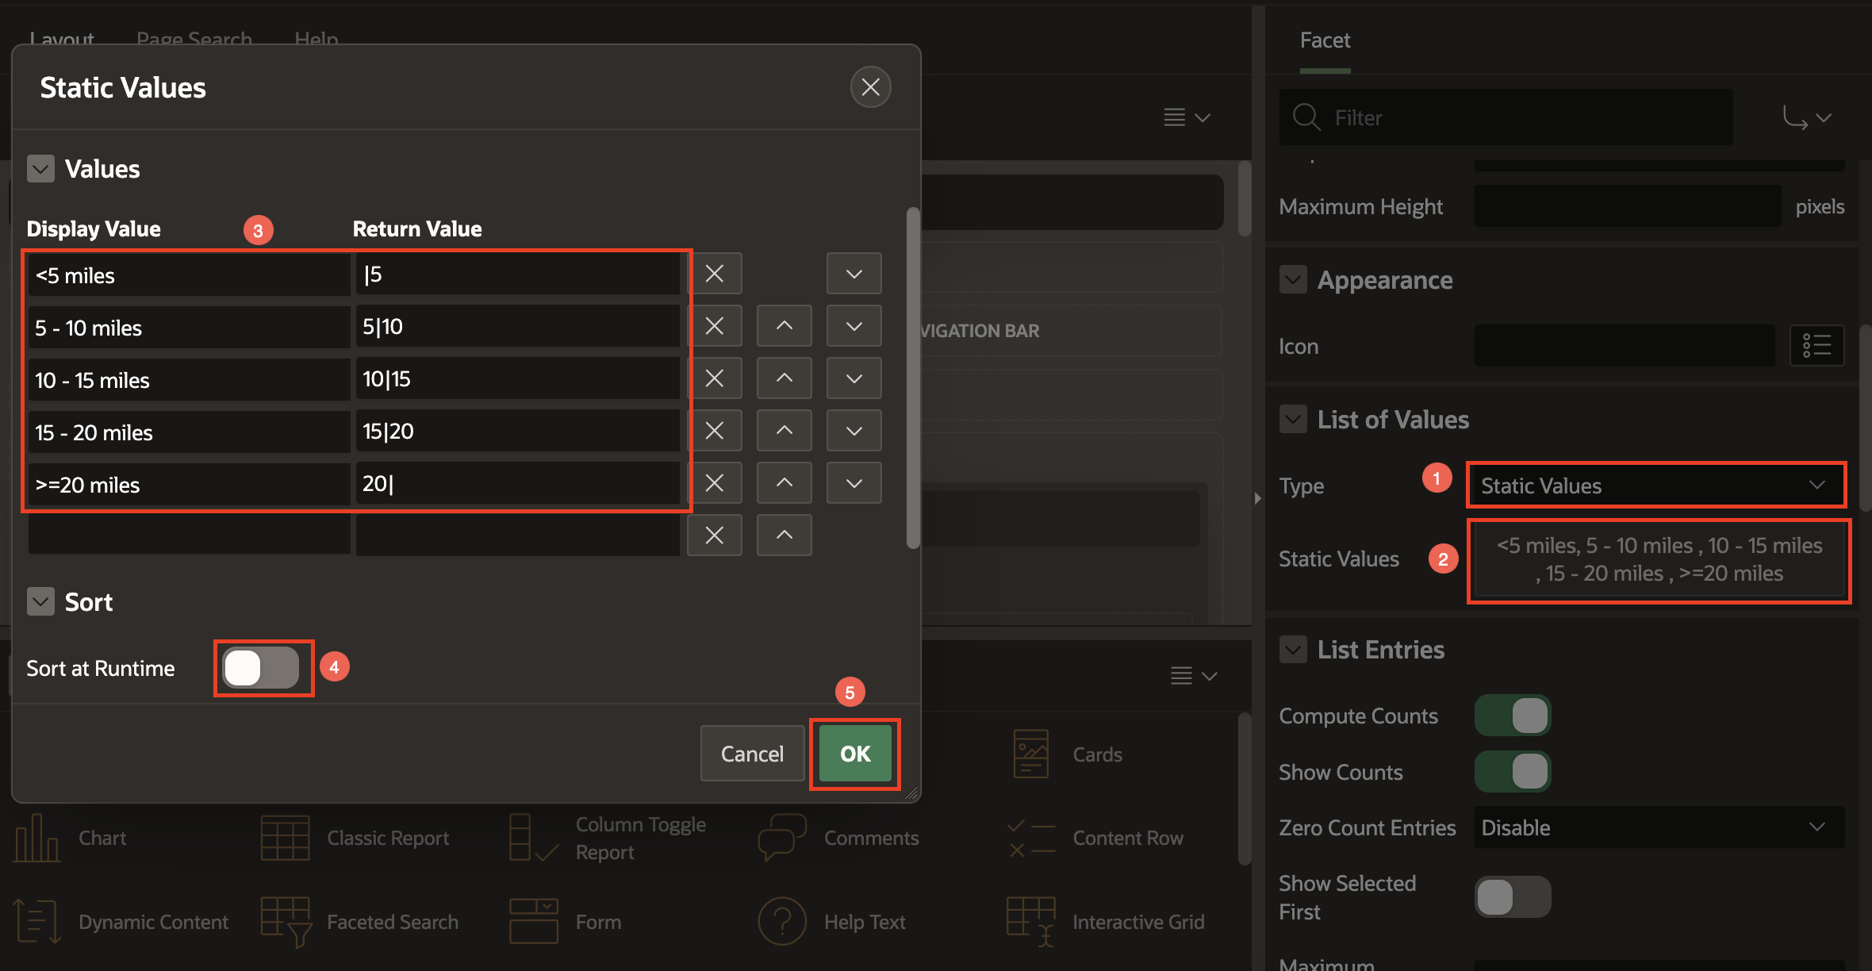Move '15 - 20 miles' row up
The image size is (1872, 971).
tap(784, 431)
